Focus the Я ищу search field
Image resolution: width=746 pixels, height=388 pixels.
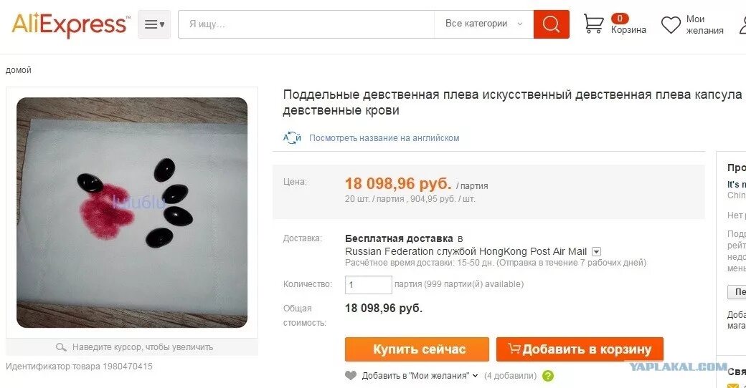[x=306, y=24]
